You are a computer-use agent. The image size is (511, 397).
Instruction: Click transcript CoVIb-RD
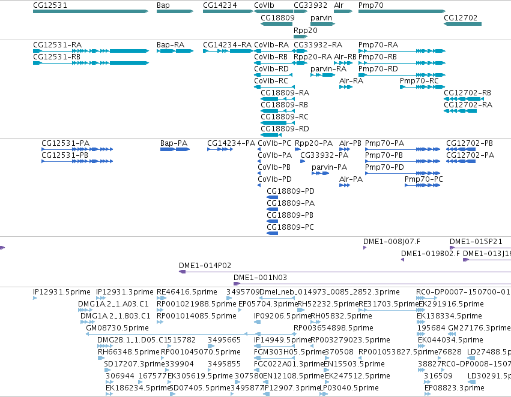click(273, 75)
